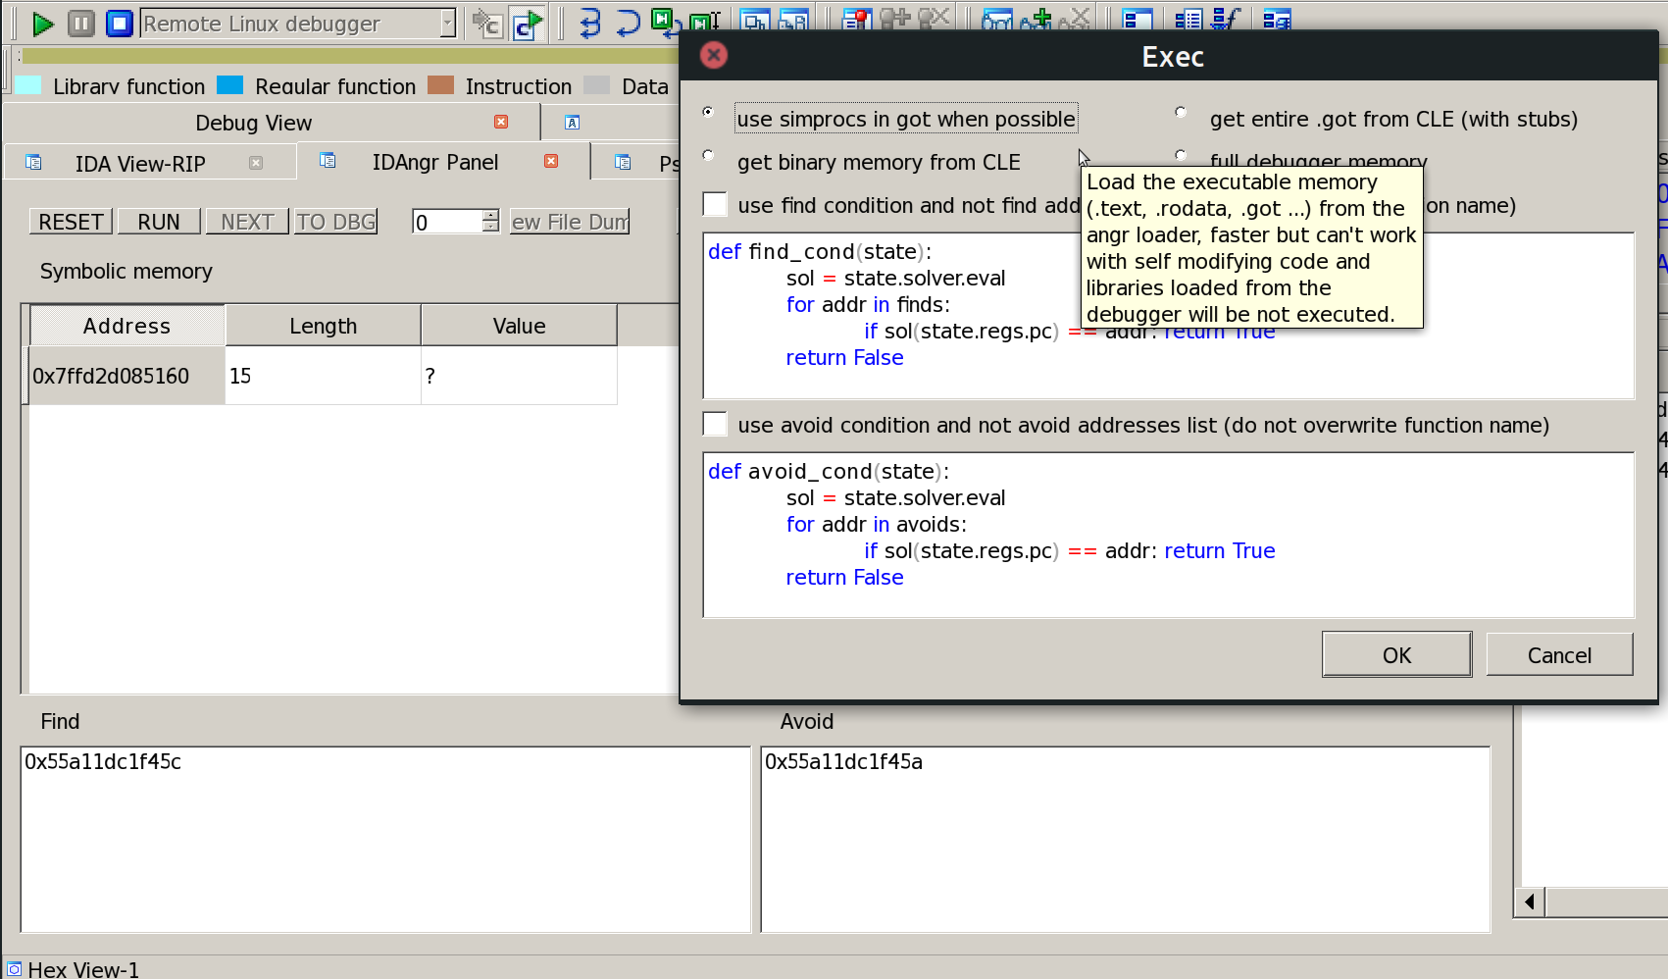Click the Length column header
Image resolution: width=1668 pixels, height=979 pixels.
323,326
